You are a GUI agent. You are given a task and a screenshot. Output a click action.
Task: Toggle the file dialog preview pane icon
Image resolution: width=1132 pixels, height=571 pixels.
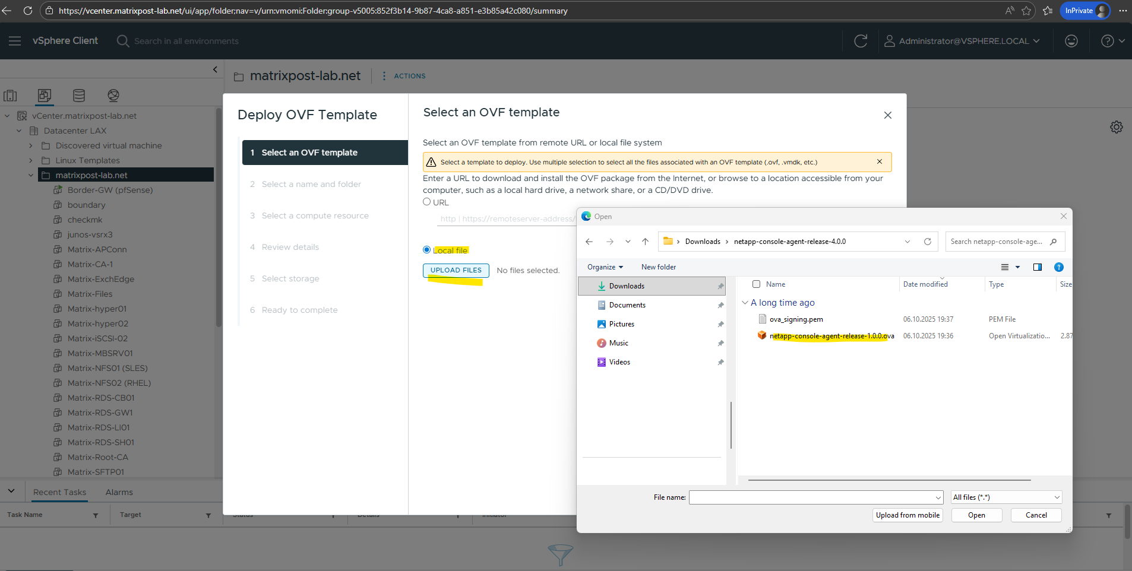click(x=1037, y=267)
